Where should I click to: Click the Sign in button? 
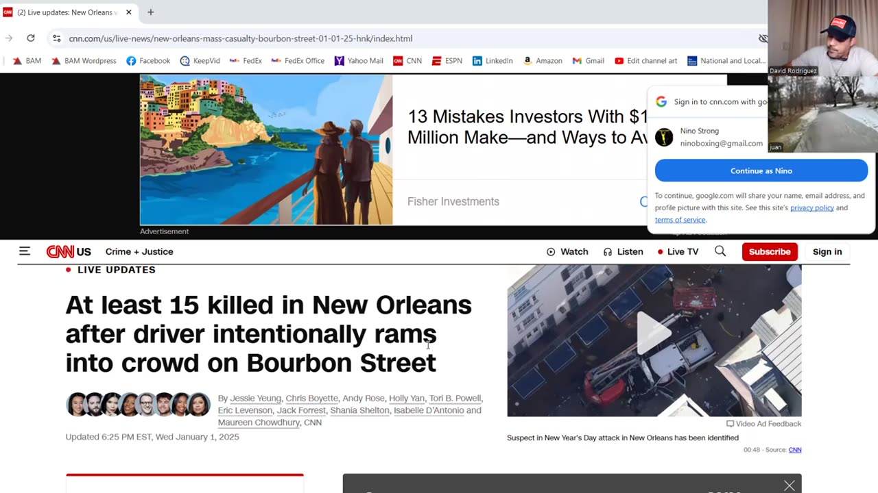[x=827, y=252]
